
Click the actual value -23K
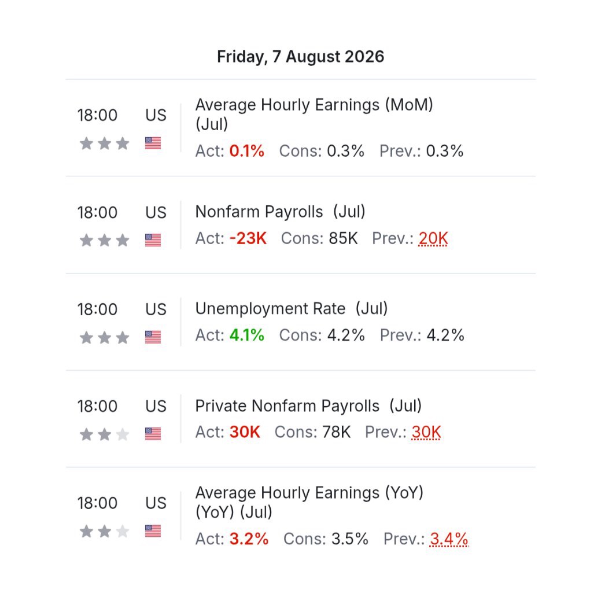click(248, 238)
